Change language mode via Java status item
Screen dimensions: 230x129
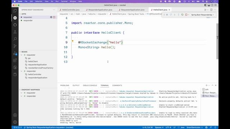182,128
